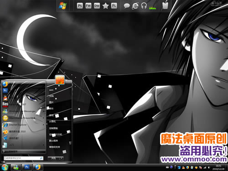Click the Shut down button

click(53, 158)
